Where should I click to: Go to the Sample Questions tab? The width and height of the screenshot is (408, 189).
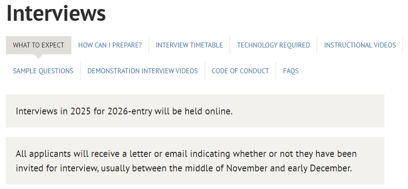(x=43, y=71)
